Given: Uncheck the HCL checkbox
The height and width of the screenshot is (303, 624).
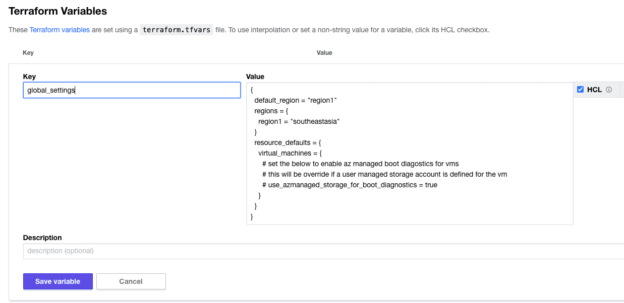Looking at the screenshot, I should (580, 90).
